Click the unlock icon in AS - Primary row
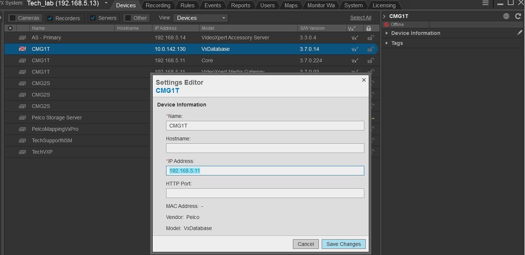Screen dimensions: 525x255 click(370, 38)
